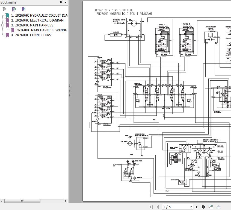Image resolution: width=231 pixels, height=210 pixels.
Task: Click the delete bookmark icon
Action: [4, 9]
